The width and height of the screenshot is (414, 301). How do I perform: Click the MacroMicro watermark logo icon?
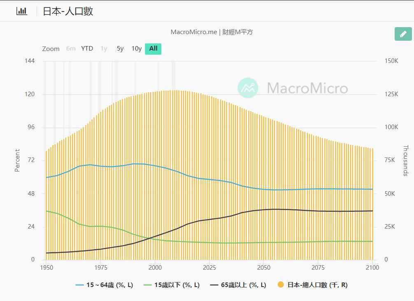point(248,88)
